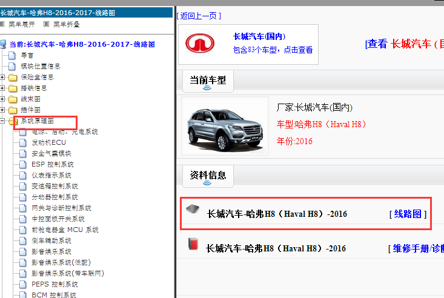The image size is (444, 298).
Task: Open the 安全气囊模块 page icon
Action: (x=23, y=153)
